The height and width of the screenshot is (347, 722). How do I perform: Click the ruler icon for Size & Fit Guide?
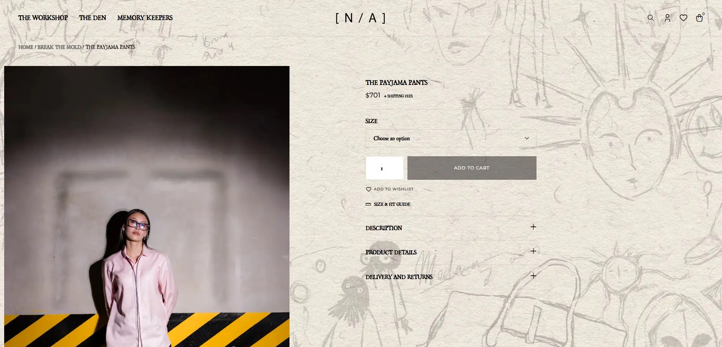(368, 204)
